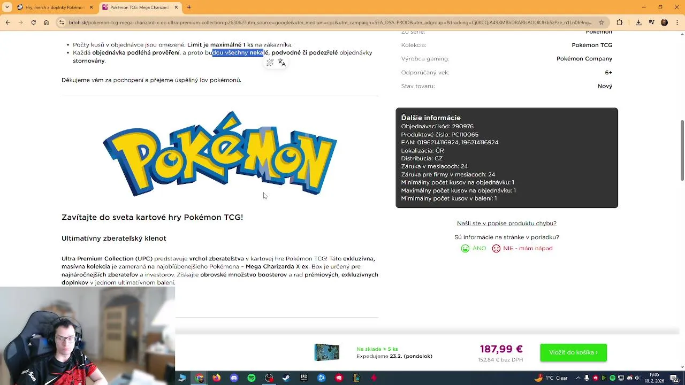
Task: Click 'Vložiť do košíka' green button
Action: [573, 352]
